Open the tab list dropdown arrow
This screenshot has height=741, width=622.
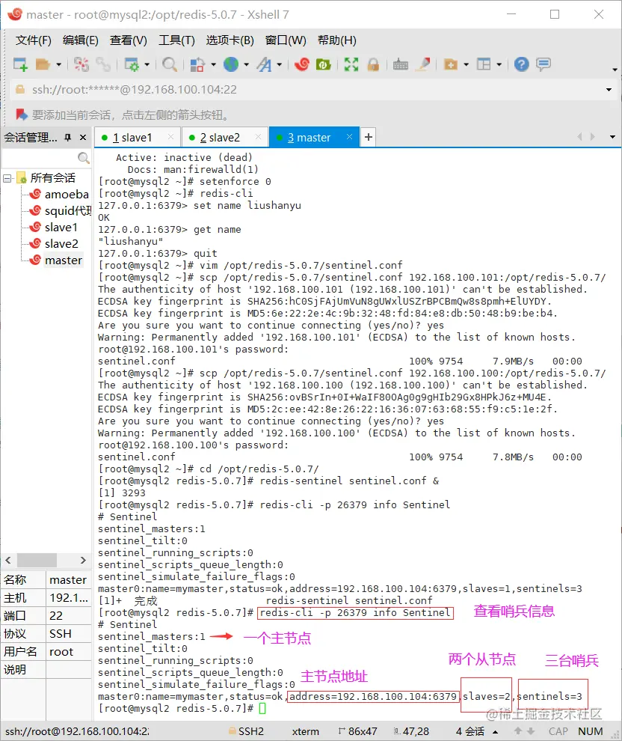tap(612, 137)
